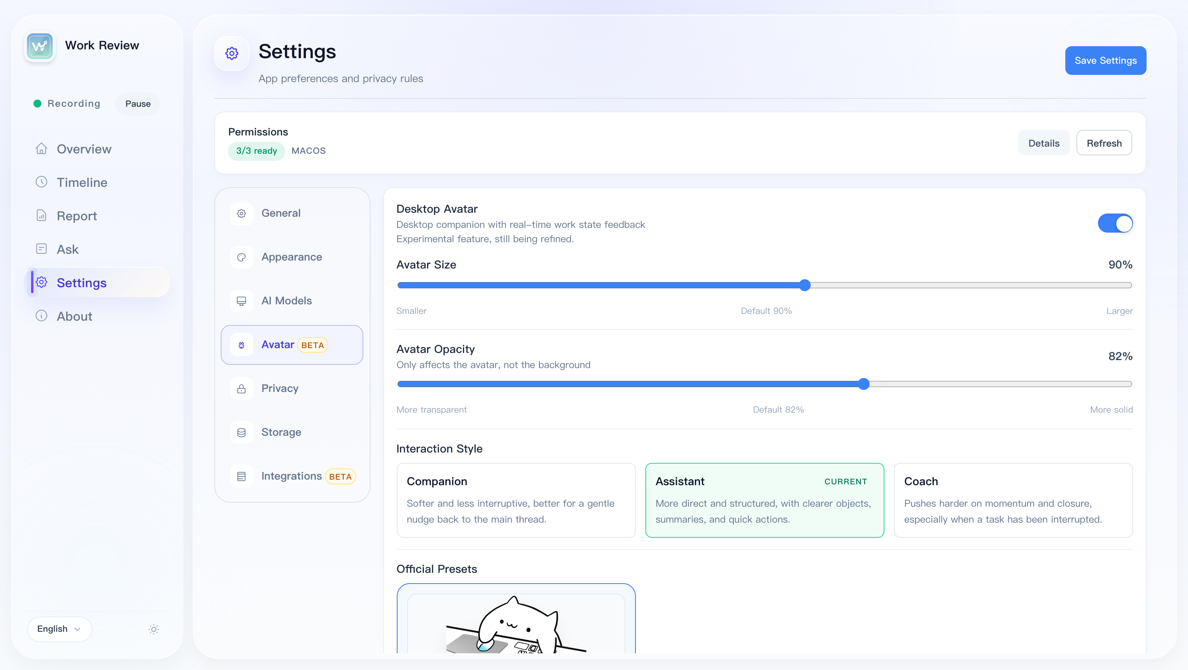The image size is (1188, 670).
Task: Click the Integrations list icon
Action: pos(242,476)
